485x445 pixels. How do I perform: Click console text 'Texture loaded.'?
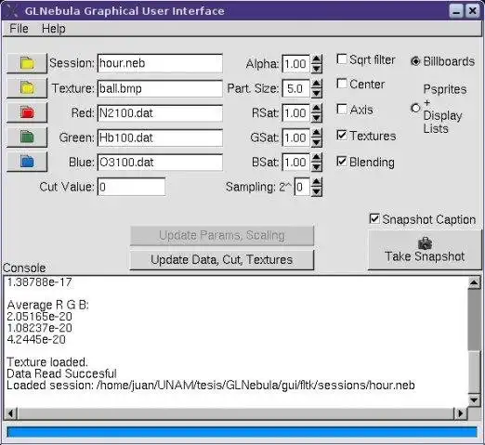point(47,362)
